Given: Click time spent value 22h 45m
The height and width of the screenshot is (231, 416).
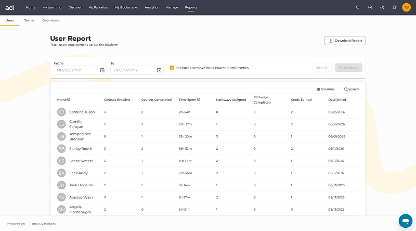Looking at the screenshot, I should click(x=185, y=173).
